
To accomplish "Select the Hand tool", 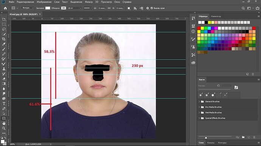I will pos(4,123).
